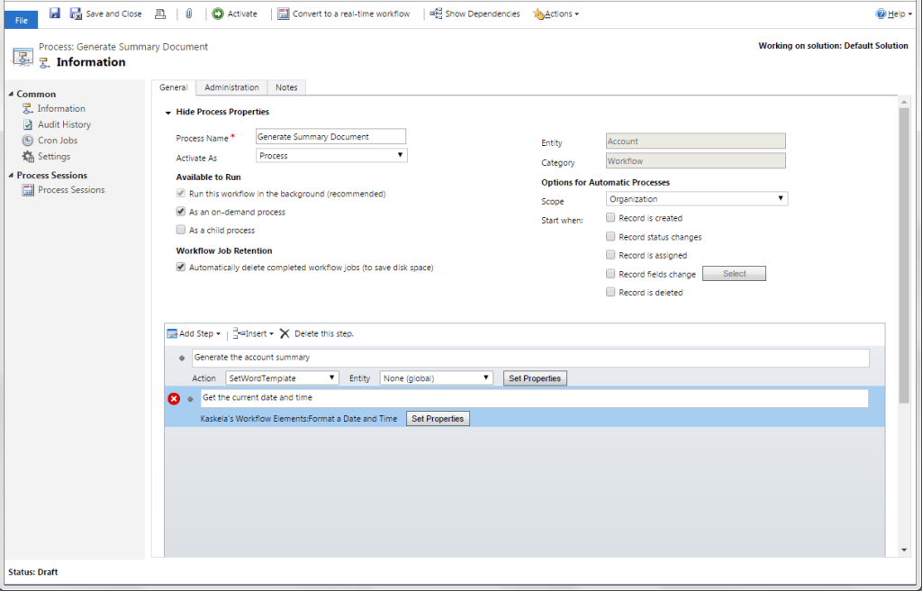Viewport: 922px width, 591px height.
Task: Open the Notes tab
Action: click(286, 87)
